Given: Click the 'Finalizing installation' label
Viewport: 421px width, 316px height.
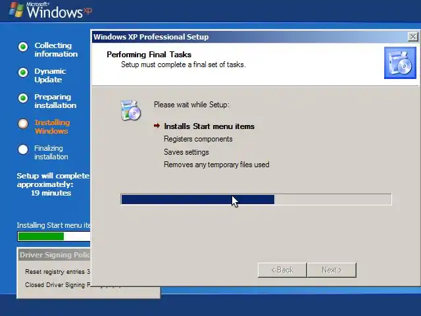Looking at the screenshot, I should [x=51, y=152].
